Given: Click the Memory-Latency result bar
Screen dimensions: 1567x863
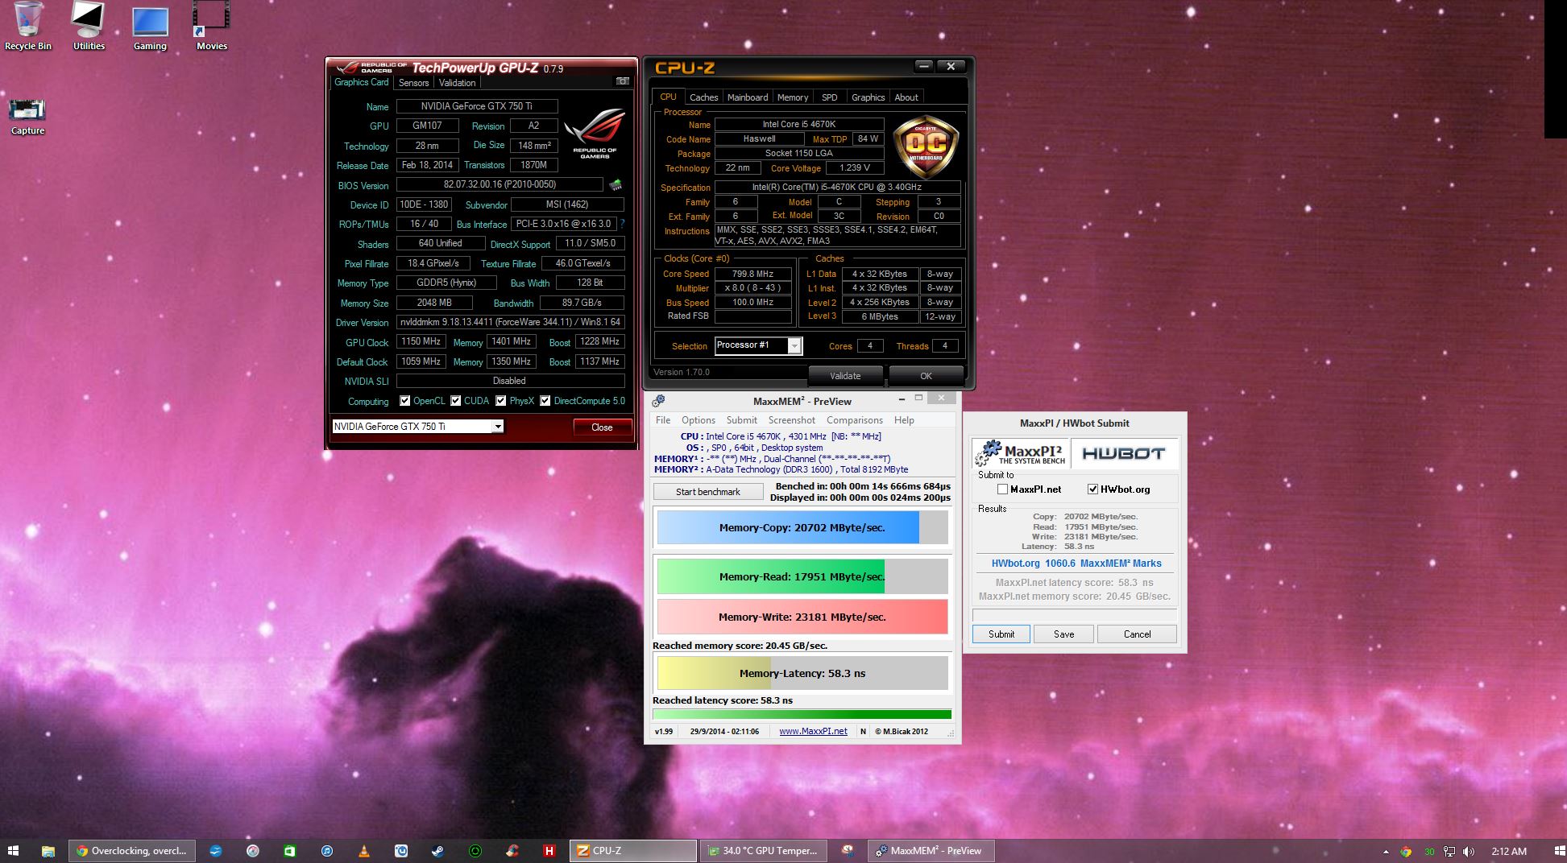Looking at the screenshot, I should pyautogui.click(x=802, y=673).
